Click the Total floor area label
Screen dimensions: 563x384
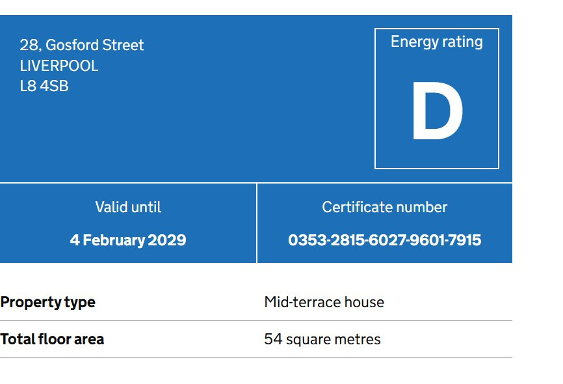tap(52, 340)
